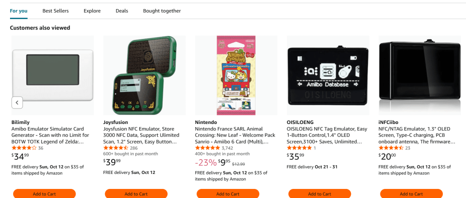Click the Joysfusion star rating icons
Screen dimensions: 466x198
(116, 148)
